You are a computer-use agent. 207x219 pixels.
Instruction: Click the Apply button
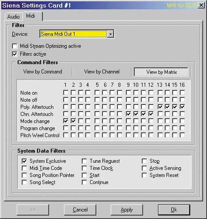click(x=127, y=210)
